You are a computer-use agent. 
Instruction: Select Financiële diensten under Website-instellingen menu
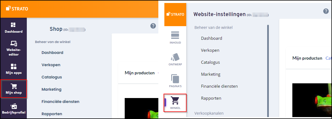click(x=219, y=86)
